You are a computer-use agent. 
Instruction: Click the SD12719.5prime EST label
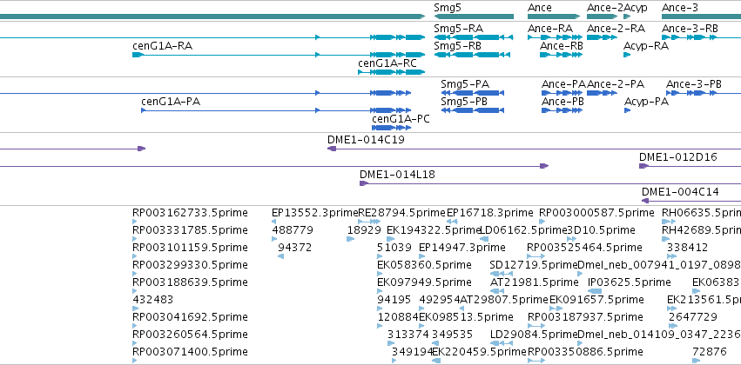(534, 265)
